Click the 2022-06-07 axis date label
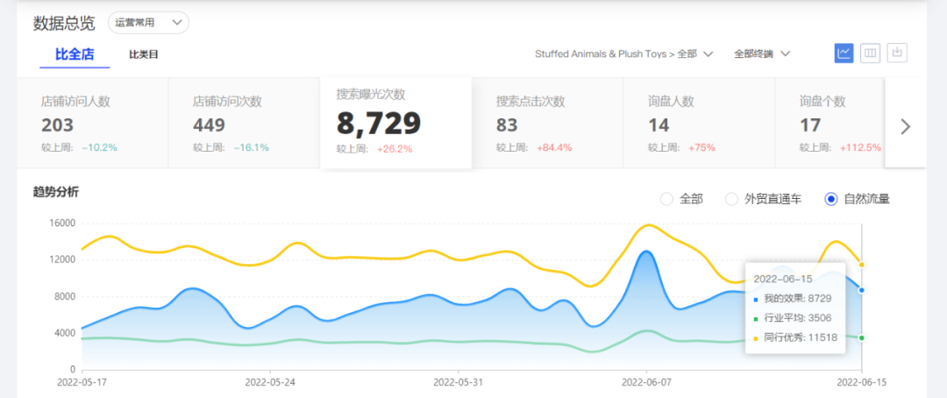 647,381
